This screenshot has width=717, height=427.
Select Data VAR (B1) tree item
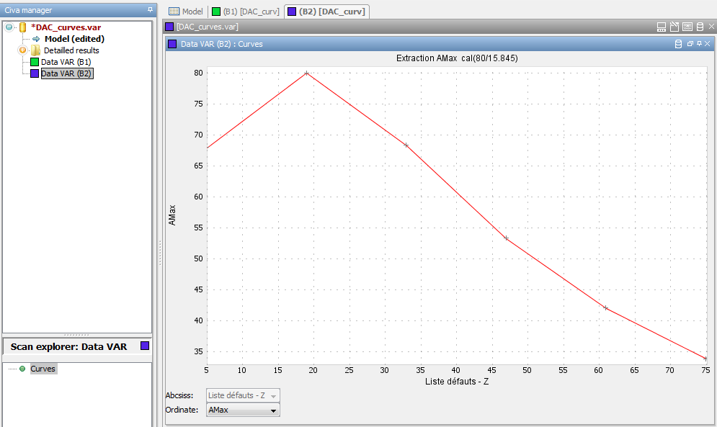66,62
